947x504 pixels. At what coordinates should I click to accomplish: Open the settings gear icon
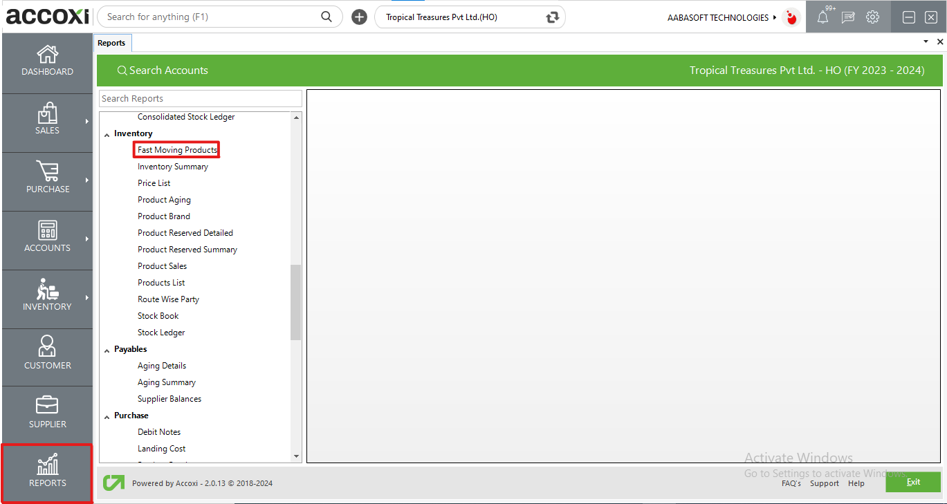tap(872, 17)
